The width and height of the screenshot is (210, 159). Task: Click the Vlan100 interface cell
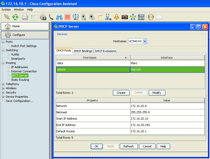click(x=168, y=69)
